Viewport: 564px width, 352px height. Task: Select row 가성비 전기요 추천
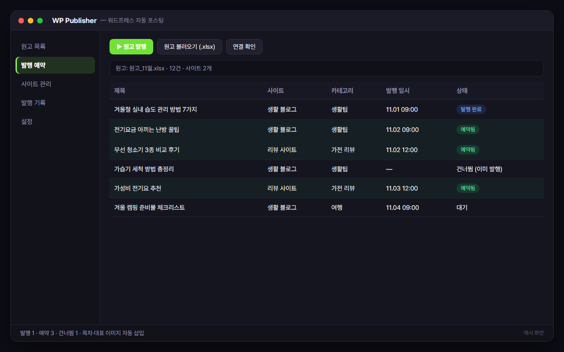(x=327, y=188)
